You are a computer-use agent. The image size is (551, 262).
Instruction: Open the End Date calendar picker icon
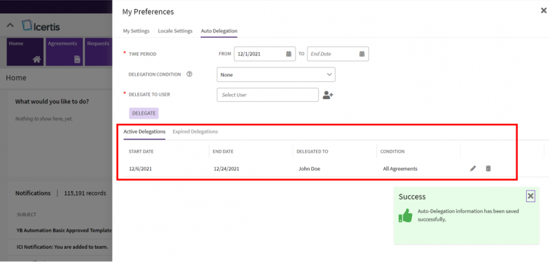coord(362,54)
